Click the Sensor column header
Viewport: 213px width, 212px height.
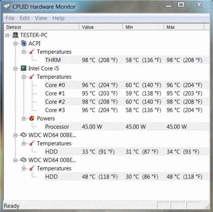click(x=41, y=27)
